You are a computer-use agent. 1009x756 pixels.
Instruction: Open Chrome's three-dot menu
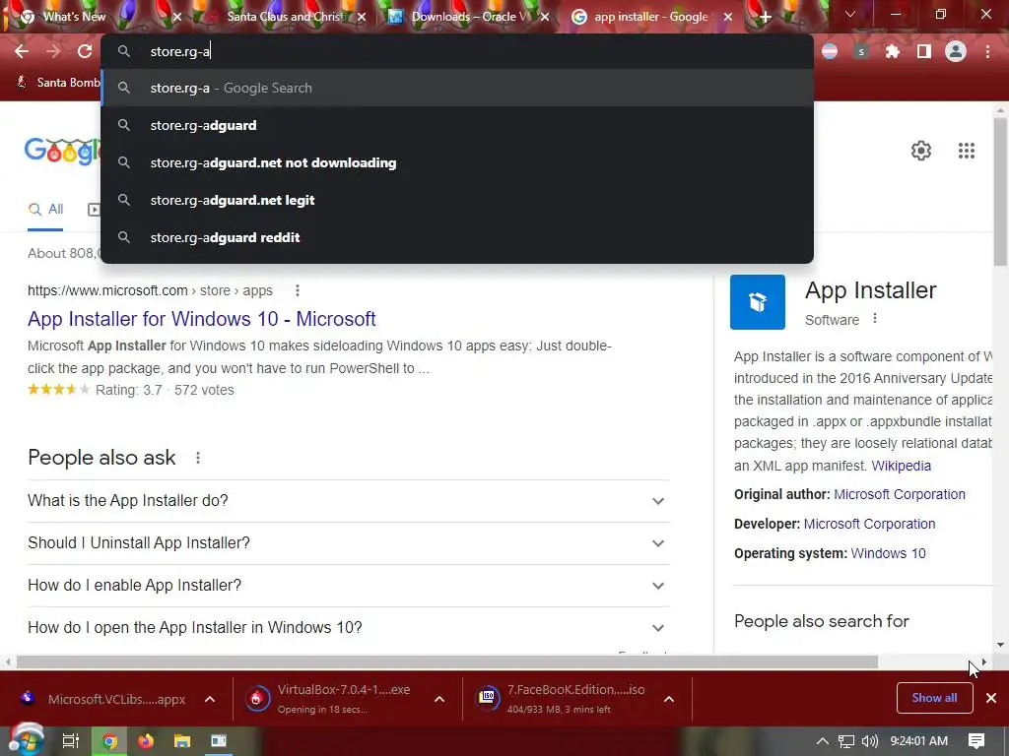point(987,51)
